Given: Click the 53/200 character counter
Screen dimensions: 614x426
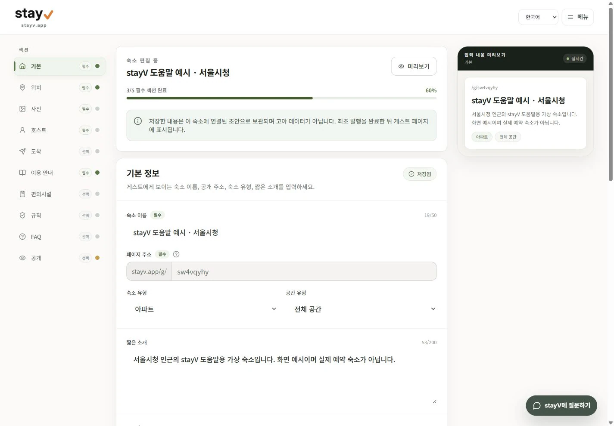Looking at the screenshot, I should pyautogui.click(x=429, y=343).
